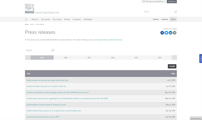Click the CLEAR button

[x=172, y=66]
